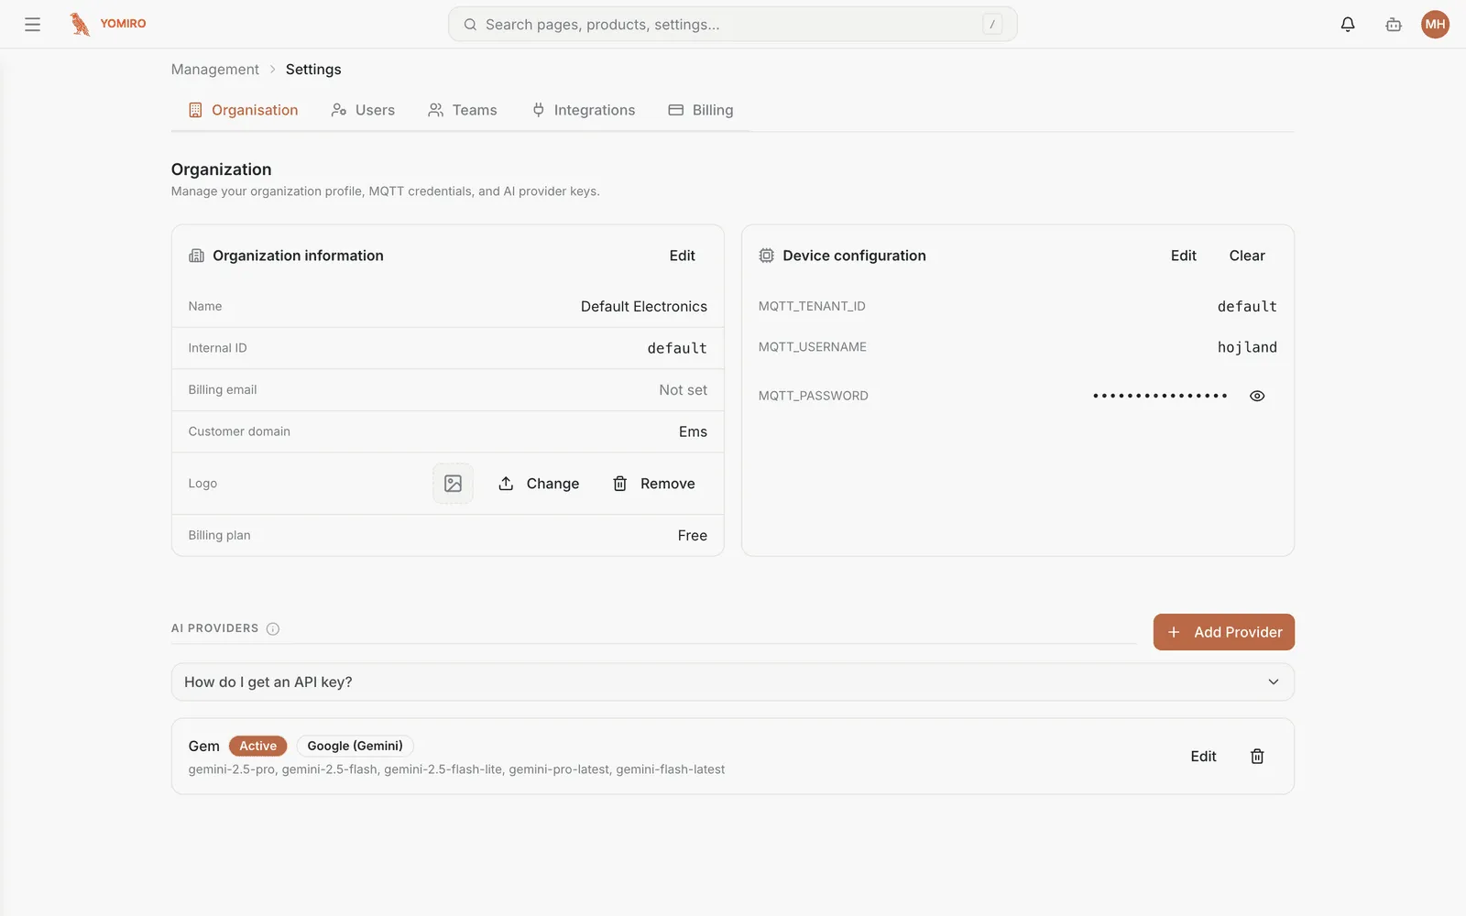Switch to the Users tab
The width and height of the screenshot is (1466, 916).
(363, 110)
